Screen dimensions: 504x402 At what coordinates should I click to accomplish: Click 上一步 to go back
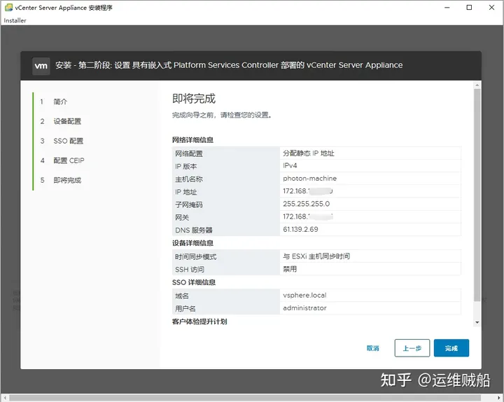coord(412,348)
